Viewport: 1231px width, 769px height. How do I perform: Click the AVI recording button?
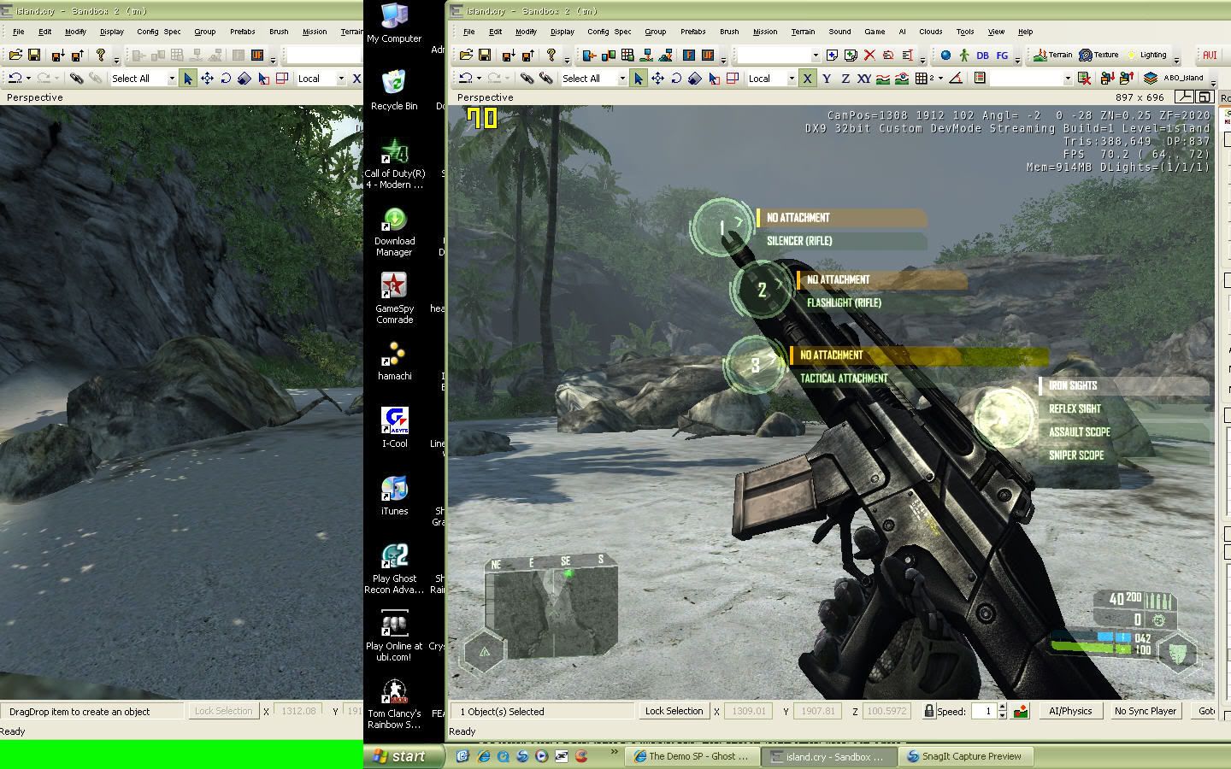point(1209,54)
